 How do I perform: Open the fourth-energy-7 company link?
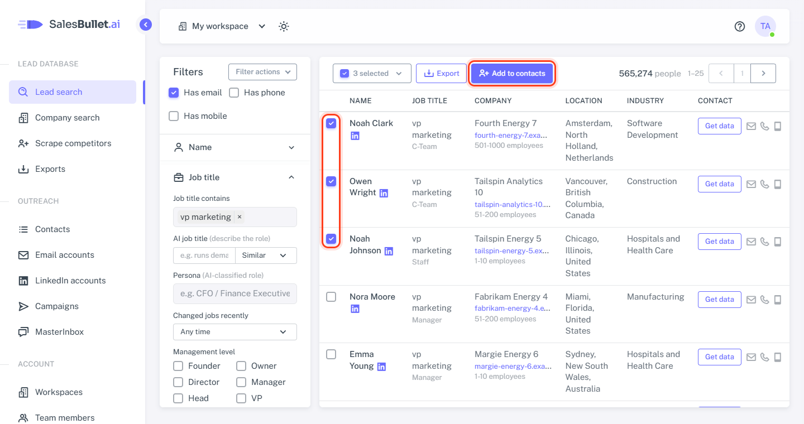tap(510, 135)
